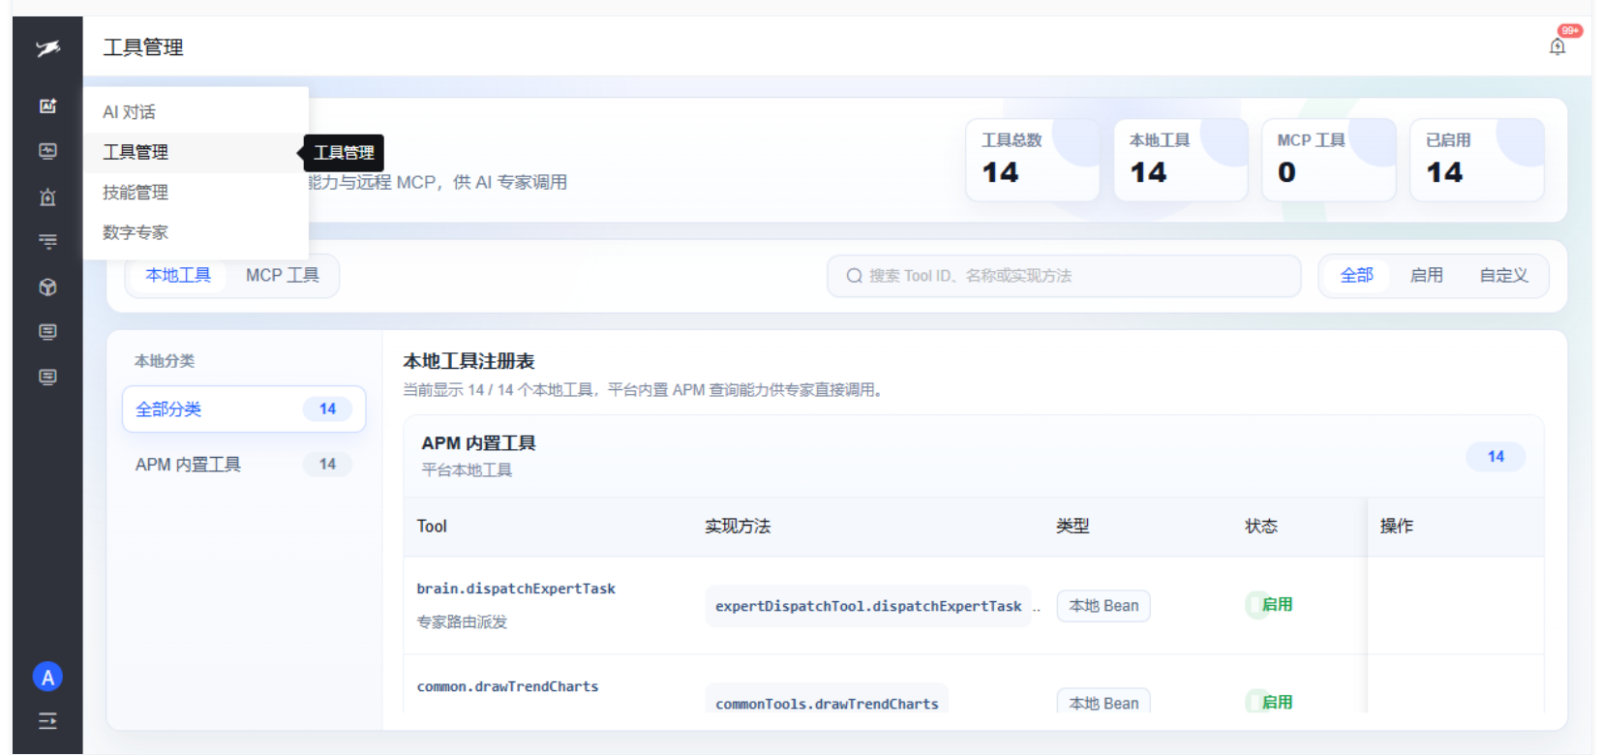Select 工具管理 in the flyout menu
Screen dimensions: 1602x755
coord(196,153)
